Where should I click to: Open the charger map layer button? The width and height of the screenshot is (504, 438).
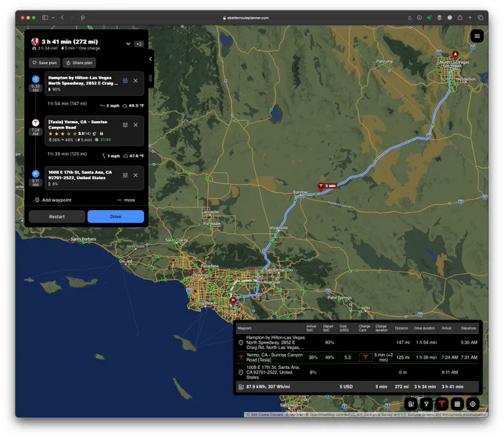pyautogui.click(x=411, y=404)
